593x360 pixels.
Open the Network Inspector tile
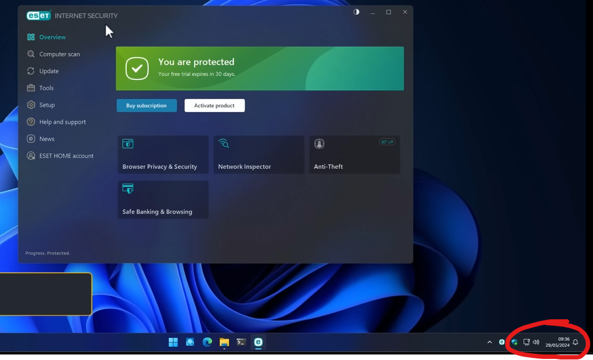point(259,155)
